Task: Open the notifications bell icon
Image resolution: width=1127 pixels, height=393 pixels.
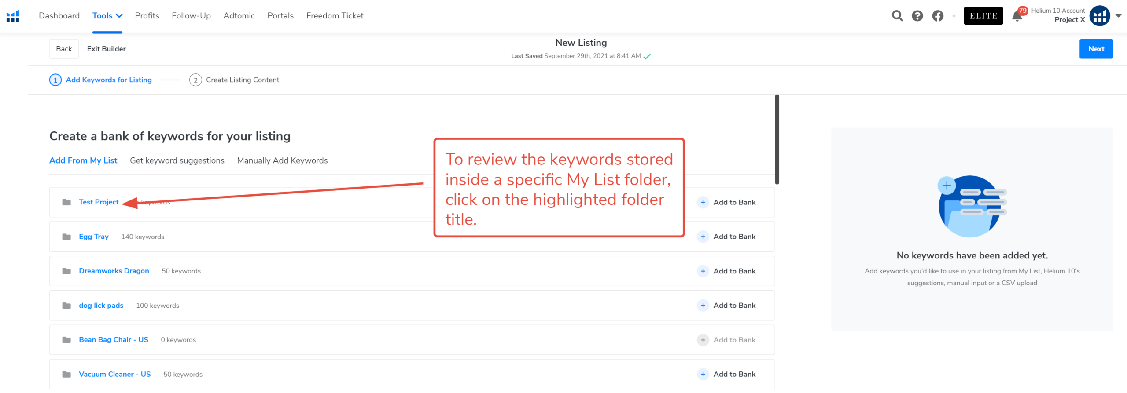Action: (x=1017, y=17)
